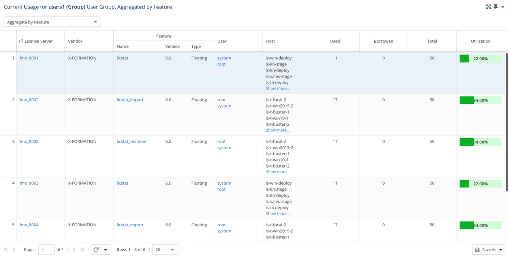This screenshot has width=509, height=257.
Task: Show more hosts for licstat_import row 2
Action: click(x=278, y=130)
